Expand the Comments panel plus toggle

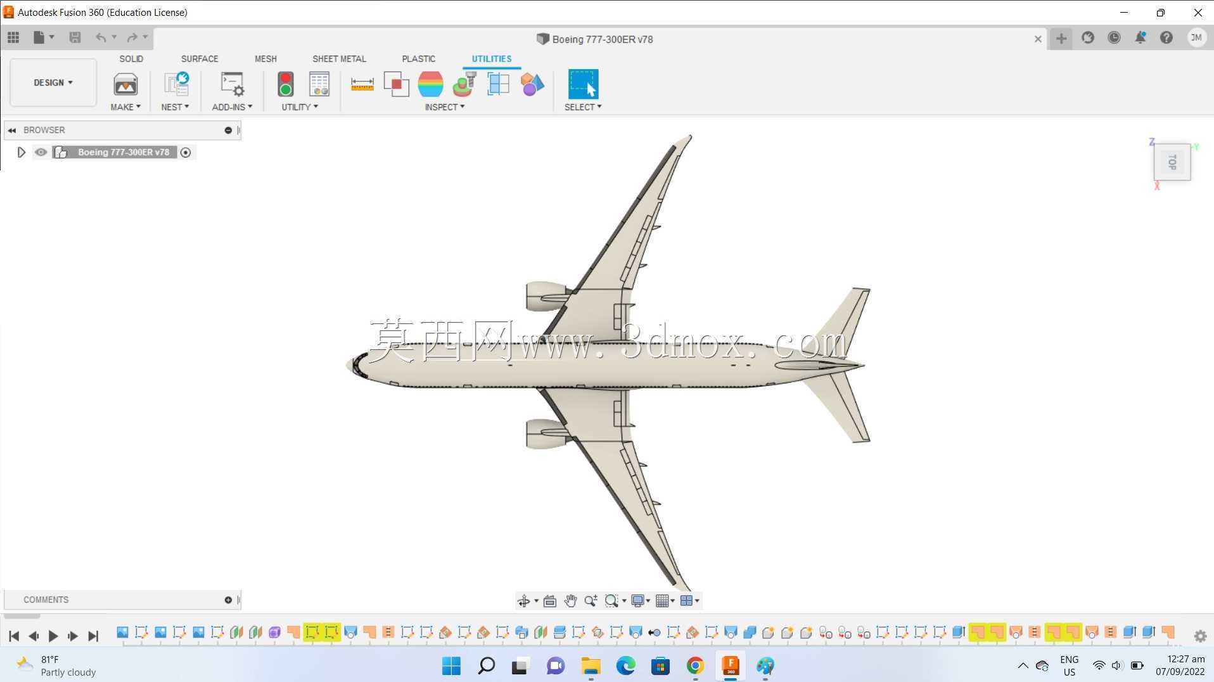click(228, 600)
